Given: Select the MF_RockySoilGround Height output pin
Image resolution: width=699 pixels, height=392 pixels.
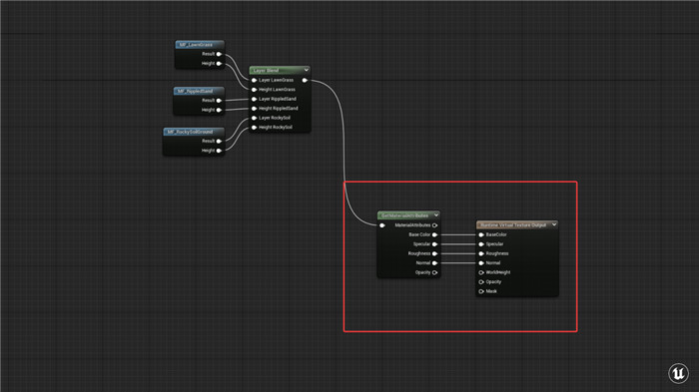Looking at the screenshot, I should (x=219, y=151).
